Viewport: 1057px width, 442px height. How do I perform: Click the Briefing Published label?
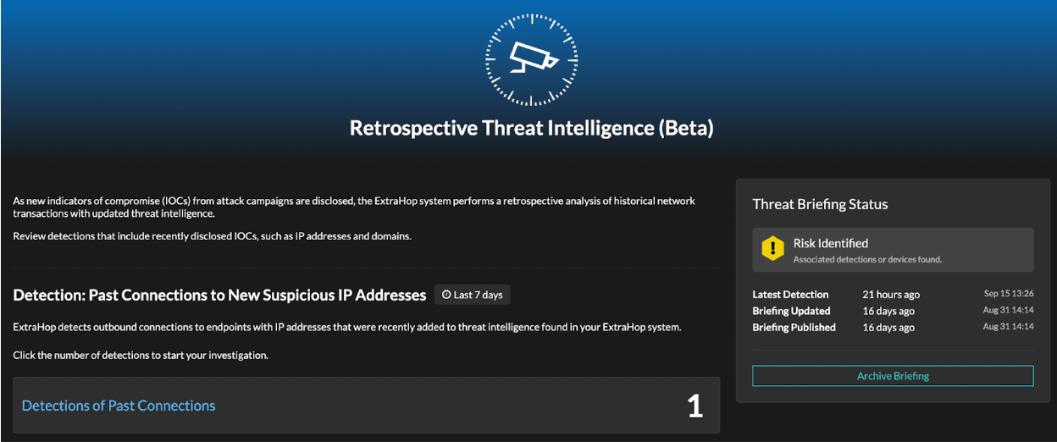(794, 328)
